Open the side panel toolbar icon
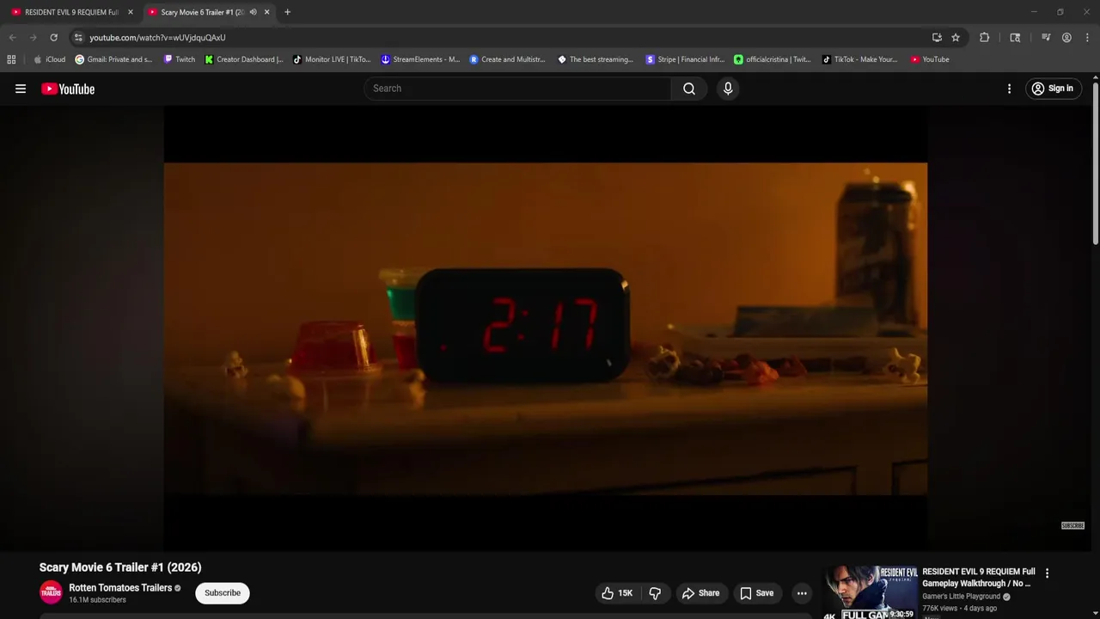Viewport: 1100px width, 619px height. pyautogui.click(x=1015, y=38)
